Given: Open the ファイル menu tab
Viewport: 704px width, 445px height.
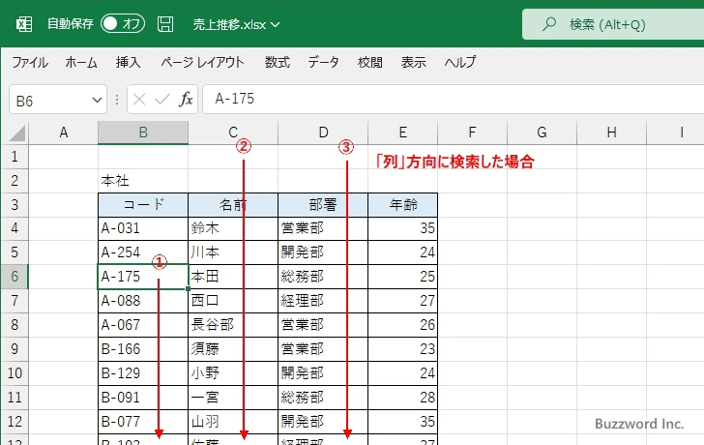Looking at the screenshot, I should [x=30, y=62].
